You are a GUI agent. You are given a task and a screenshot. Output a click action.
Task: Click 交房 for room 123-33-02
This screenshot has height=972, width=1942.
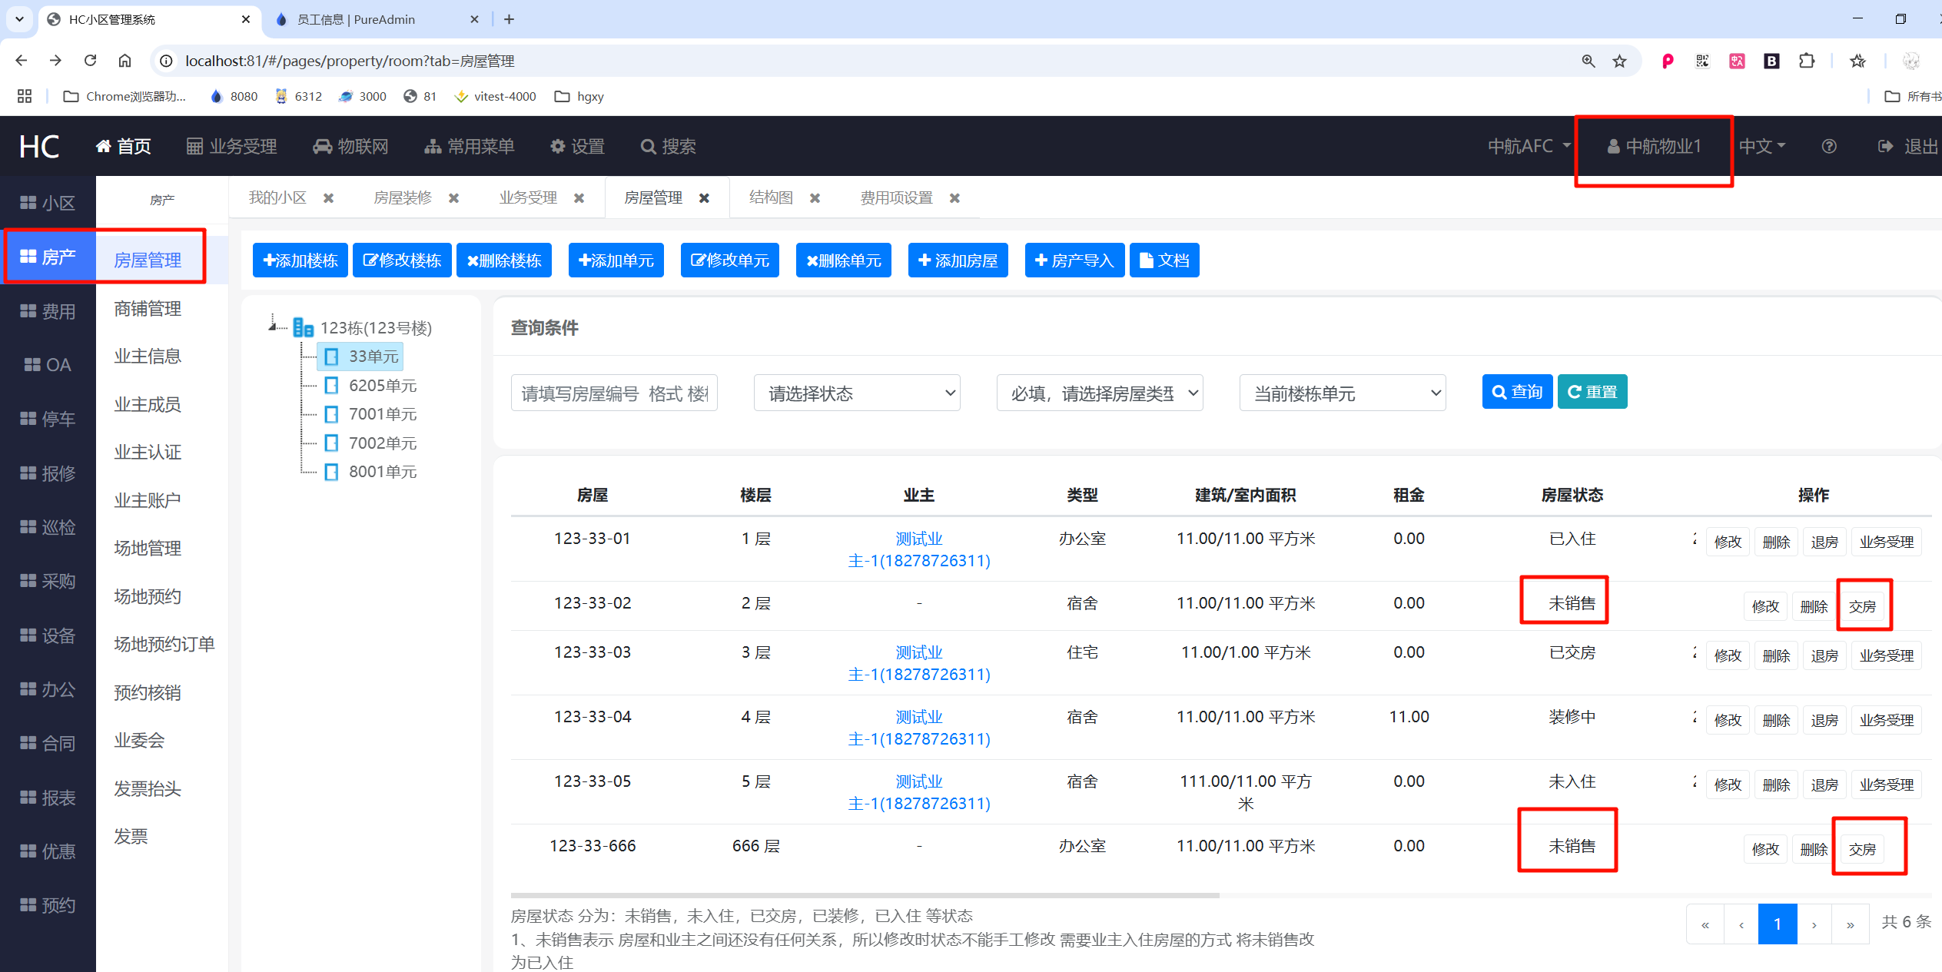pos(1862,606)
